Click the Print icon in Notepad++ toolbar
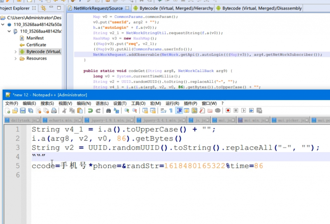Image resolution: width=330 pixels, height=224 pixels. coord(54,111)
